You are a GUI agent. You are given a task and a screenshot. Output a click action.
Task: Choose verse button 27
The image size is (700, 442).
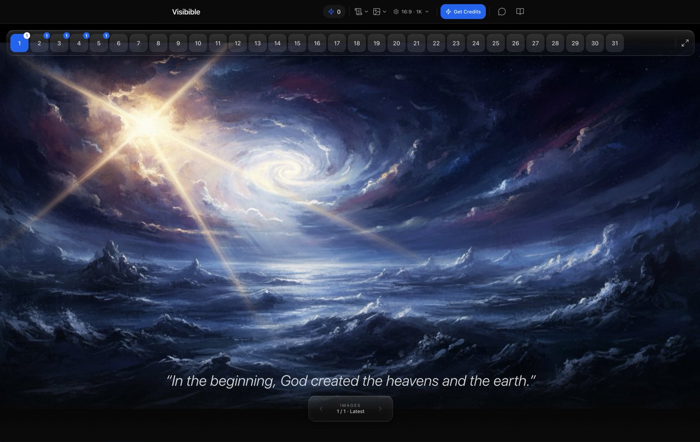[535, 43]
